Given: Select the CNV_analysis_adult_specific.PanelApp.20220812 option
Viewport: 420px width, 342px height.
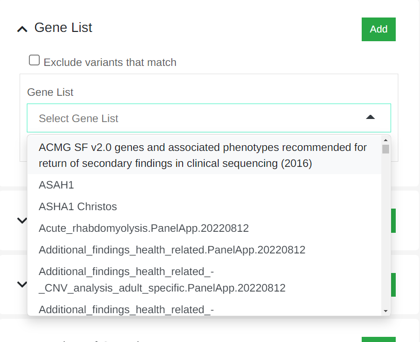Looking at the screenshot, I should 162,279.
